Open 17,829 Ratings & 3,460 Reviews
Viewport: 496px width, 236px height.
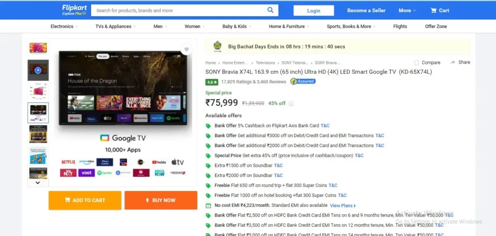(x=253, y=81)
